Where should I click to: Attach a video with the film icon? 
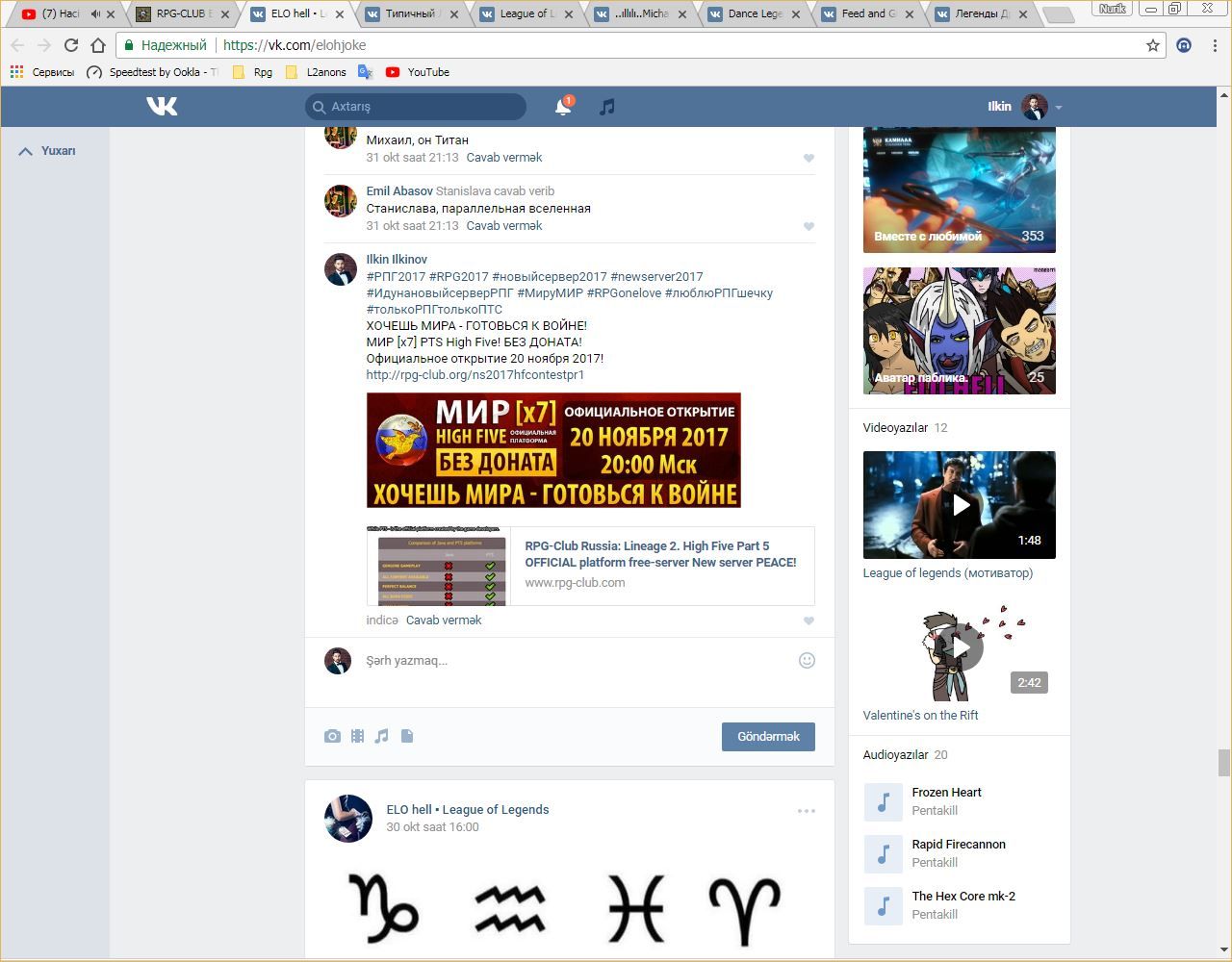coord(357,736)
